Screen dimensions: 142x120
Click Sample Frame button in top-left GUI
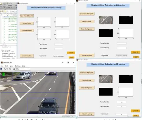pos(27,23)
